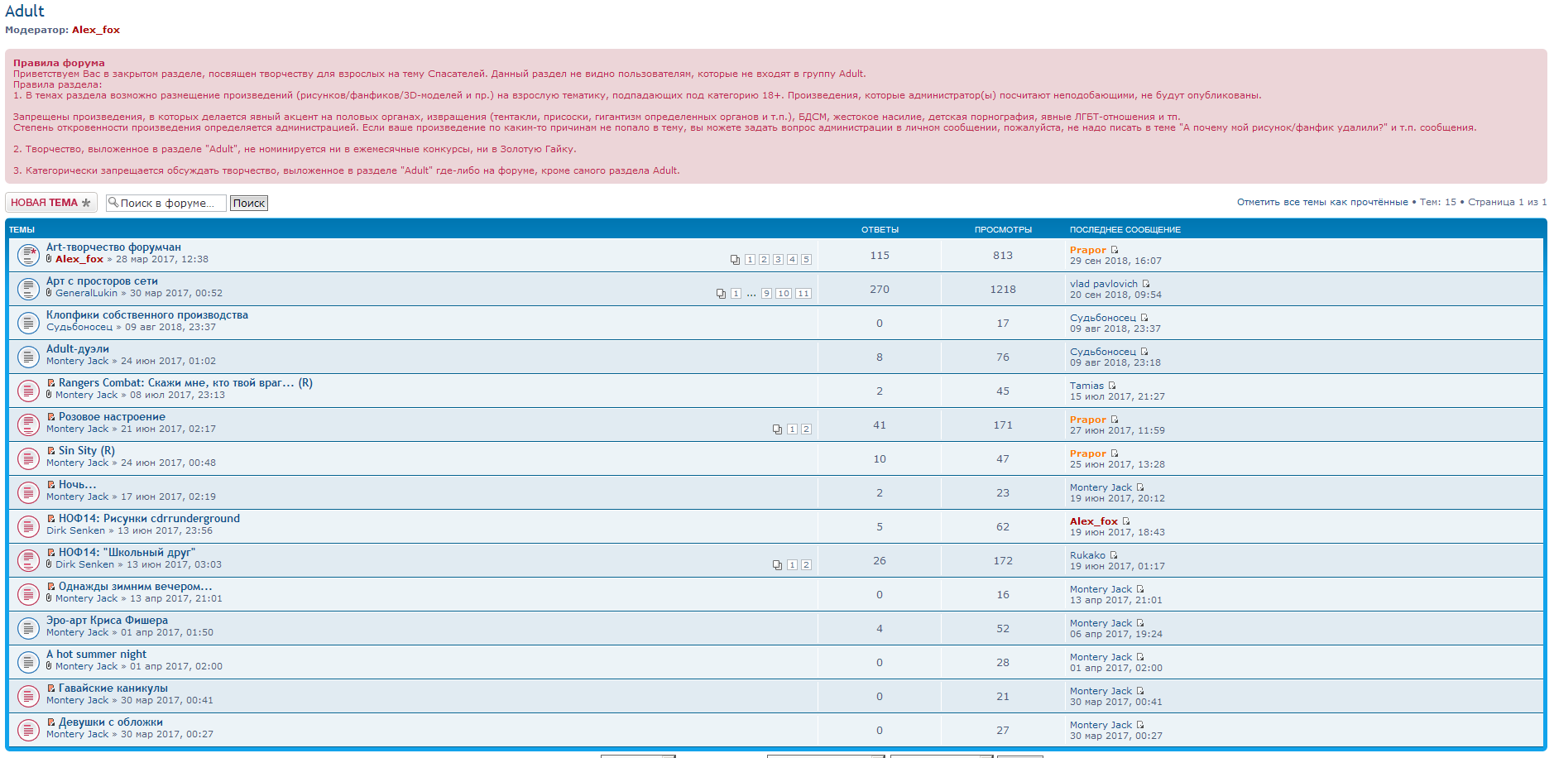The width and height of the screenshot is (1554, 758).
Task: Click the Поиск search button
Action: pos(249,203)
